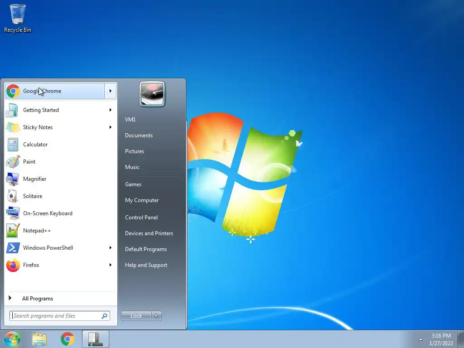Expand Windows PowerShell jump list arrow
The height and width of the screenshot is (348, 464).
click(x=111, y=248)
